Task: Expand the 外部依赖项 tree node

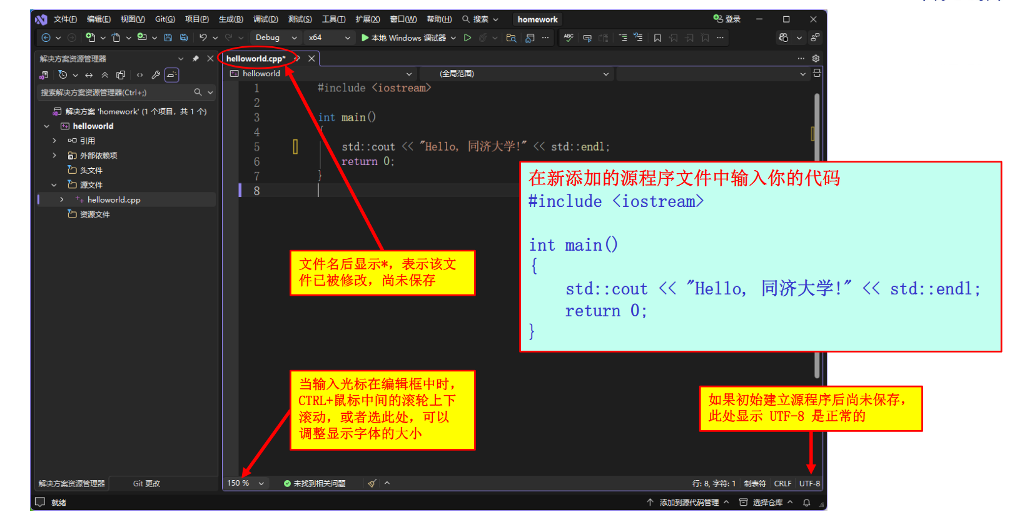Action: point(54,156)
